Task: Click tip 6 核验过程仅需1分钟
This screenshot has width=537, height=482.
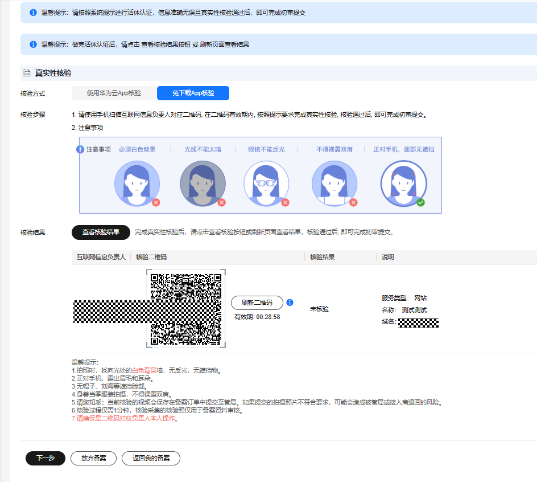Action: pyautogui.click(x=158, y=410)
